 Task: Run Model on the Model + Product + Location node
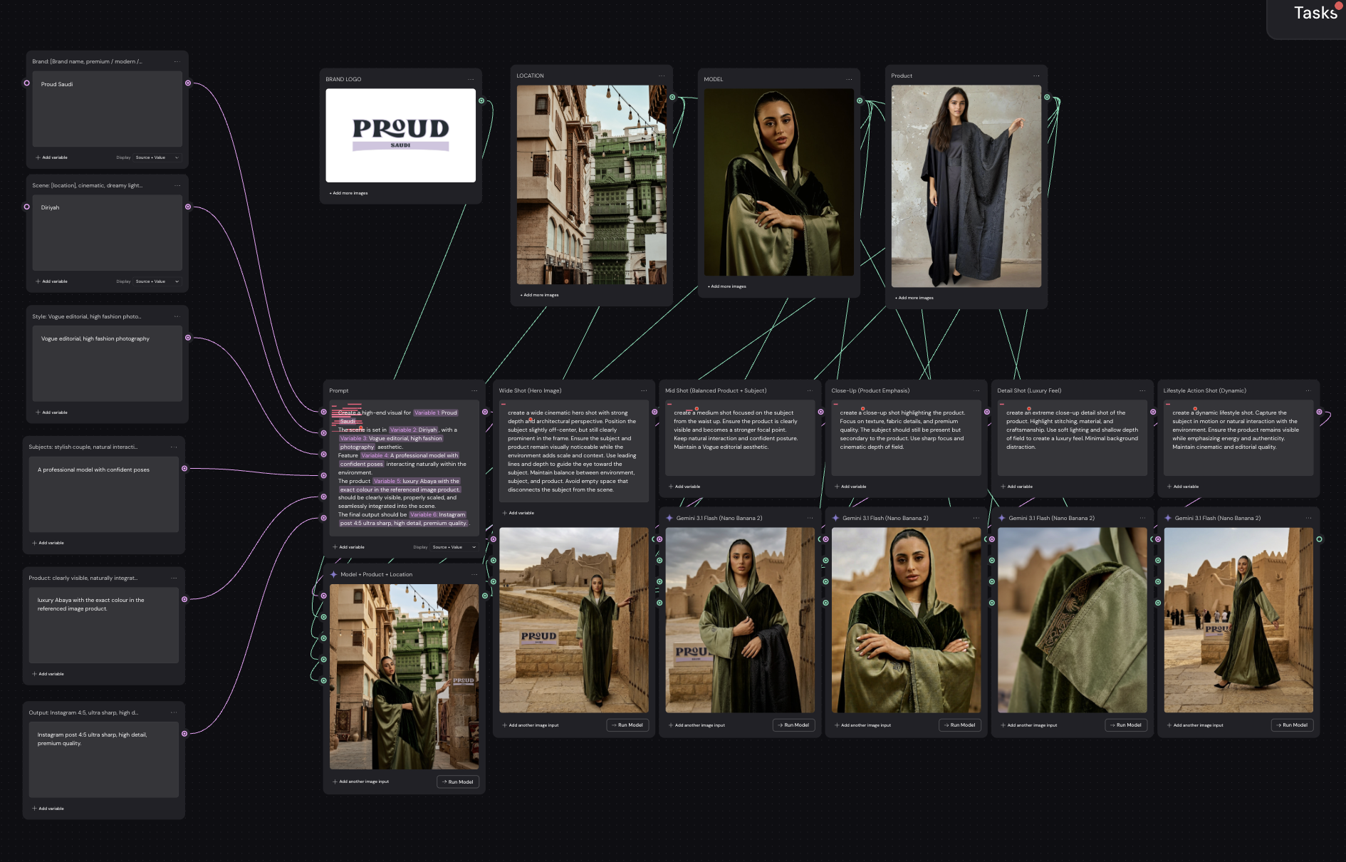click(x=458, y=781)
